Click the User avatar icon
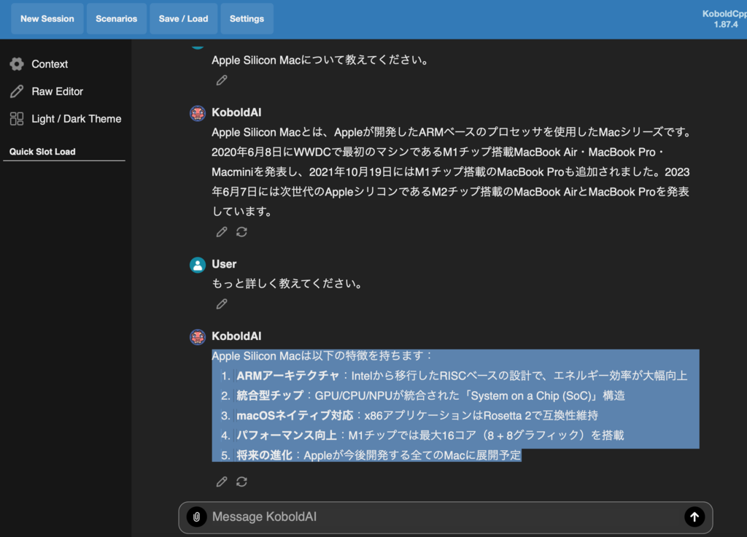This screenshot has height=537, width=747. (x=198, y=265)
